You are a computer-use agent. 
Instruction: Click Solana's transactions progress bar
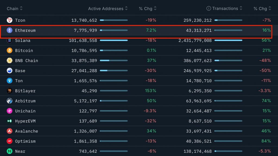tap(228, 40)
